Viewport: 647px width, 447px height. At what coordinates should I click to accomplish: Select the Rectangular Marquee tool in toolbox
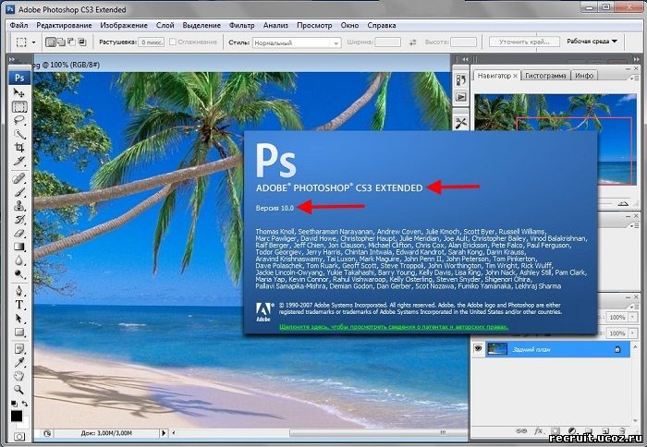(x=19, y=107)
